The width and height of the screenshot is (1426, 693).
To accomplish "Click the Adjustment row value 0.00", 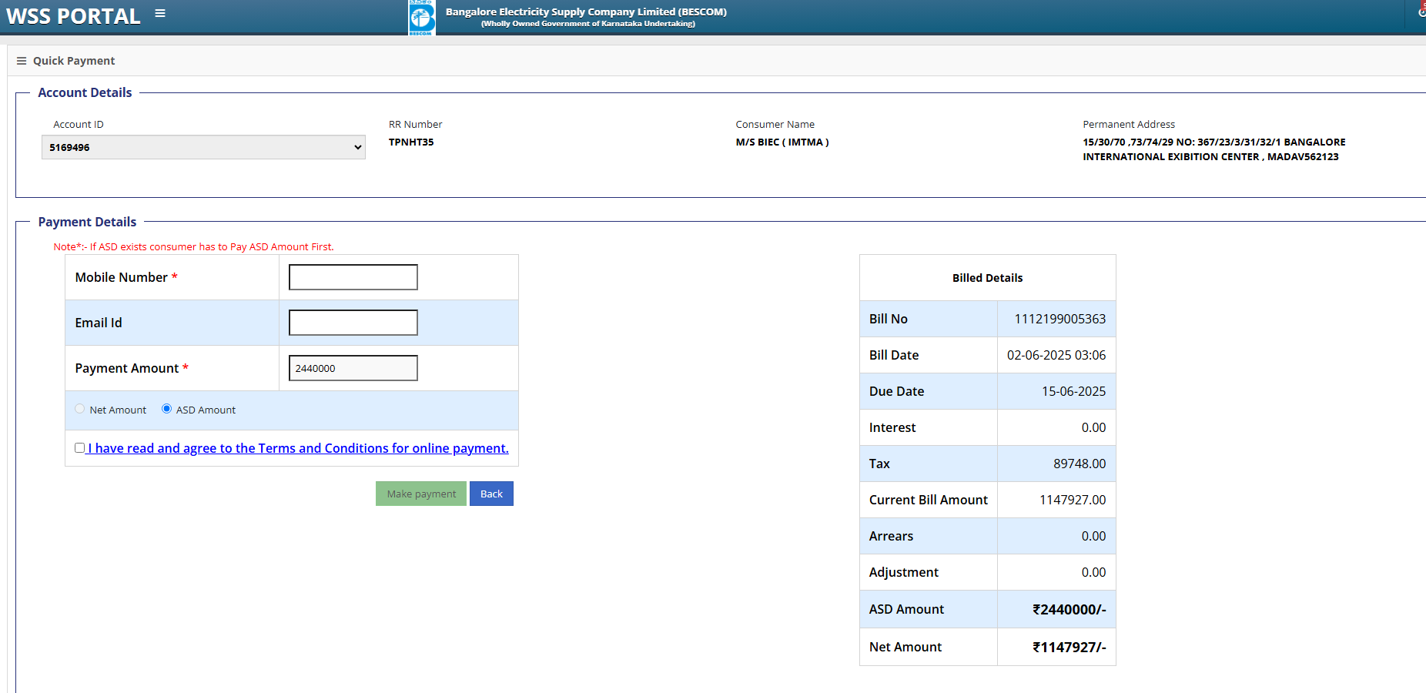I will click(x=1093, y=572).
